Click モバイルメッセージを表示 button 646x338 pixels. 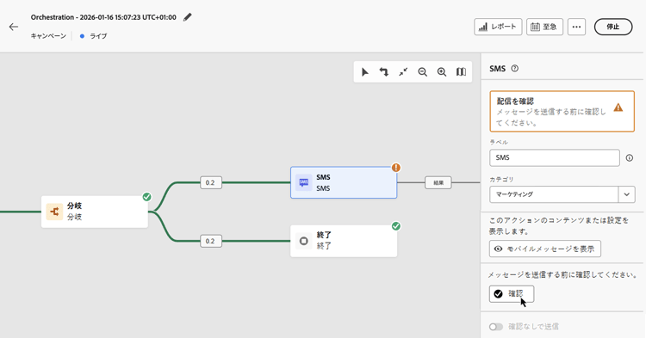click(545, 249)
